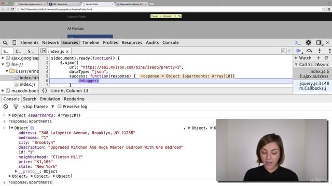The width and height of the screenshot is (332, 186).
Task: Switch to the Audits panel
Action: [x=152, y=42]
